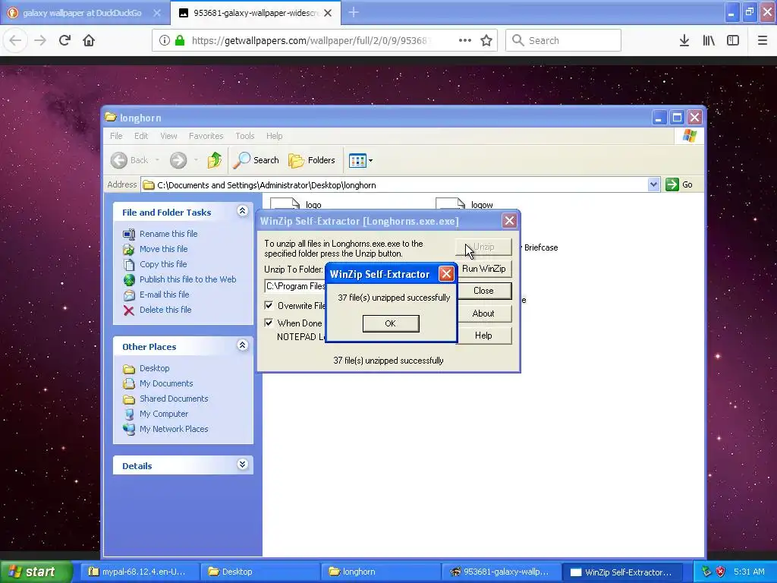Click the Go button next to address
The height and width of the screenshot is (583, 777).
point(679,185)
